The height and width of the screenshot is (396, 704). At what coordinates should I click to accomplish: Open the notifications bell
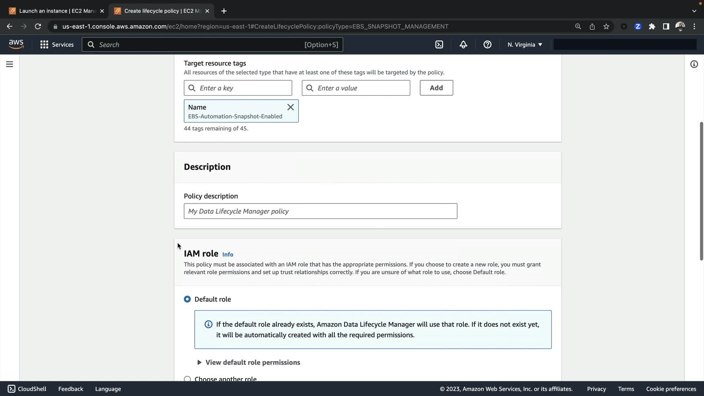(463, 45)
